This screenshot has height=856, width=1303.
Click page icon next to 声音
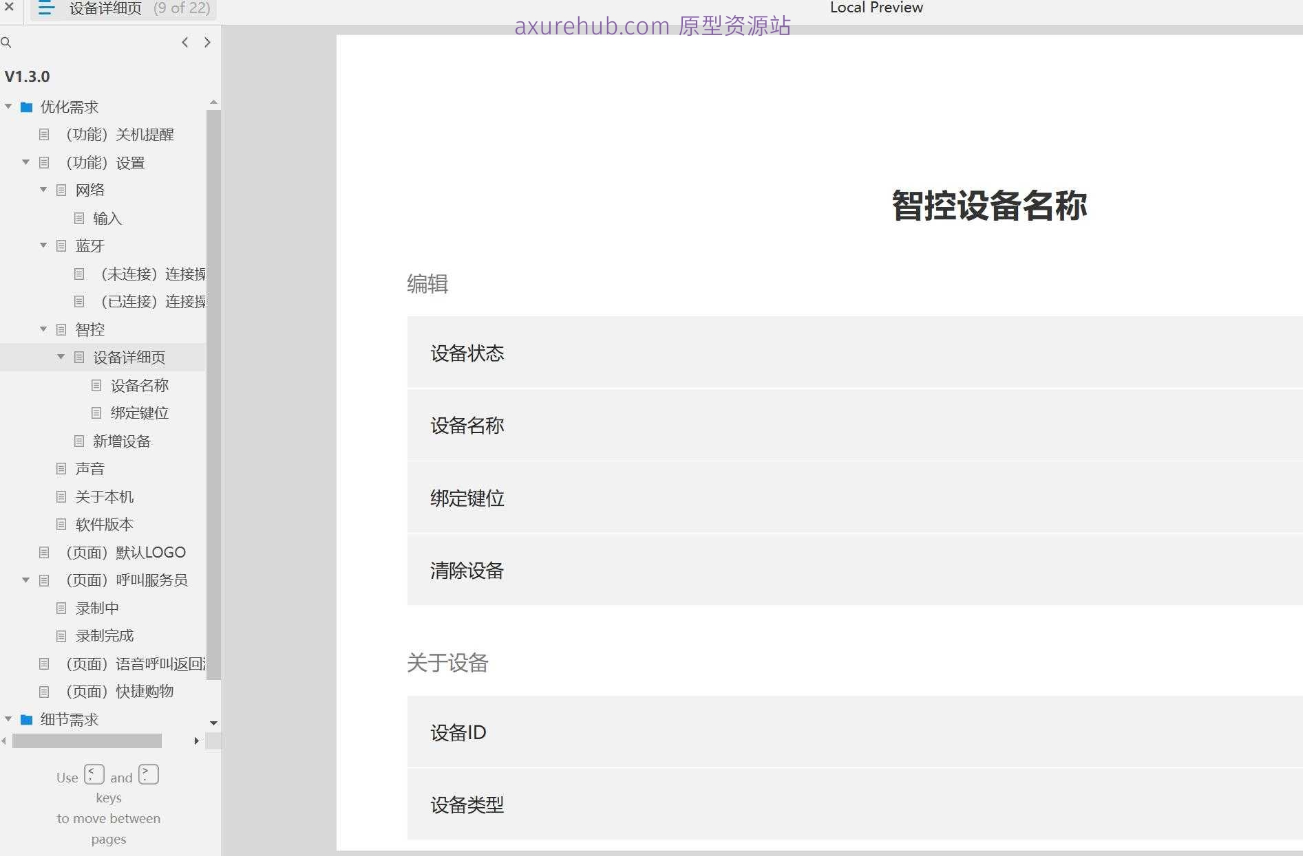pos(61,469)
